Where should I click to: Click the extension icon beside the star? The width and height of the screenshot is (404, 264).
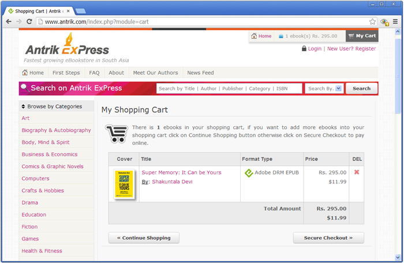[x=384, y=22]
